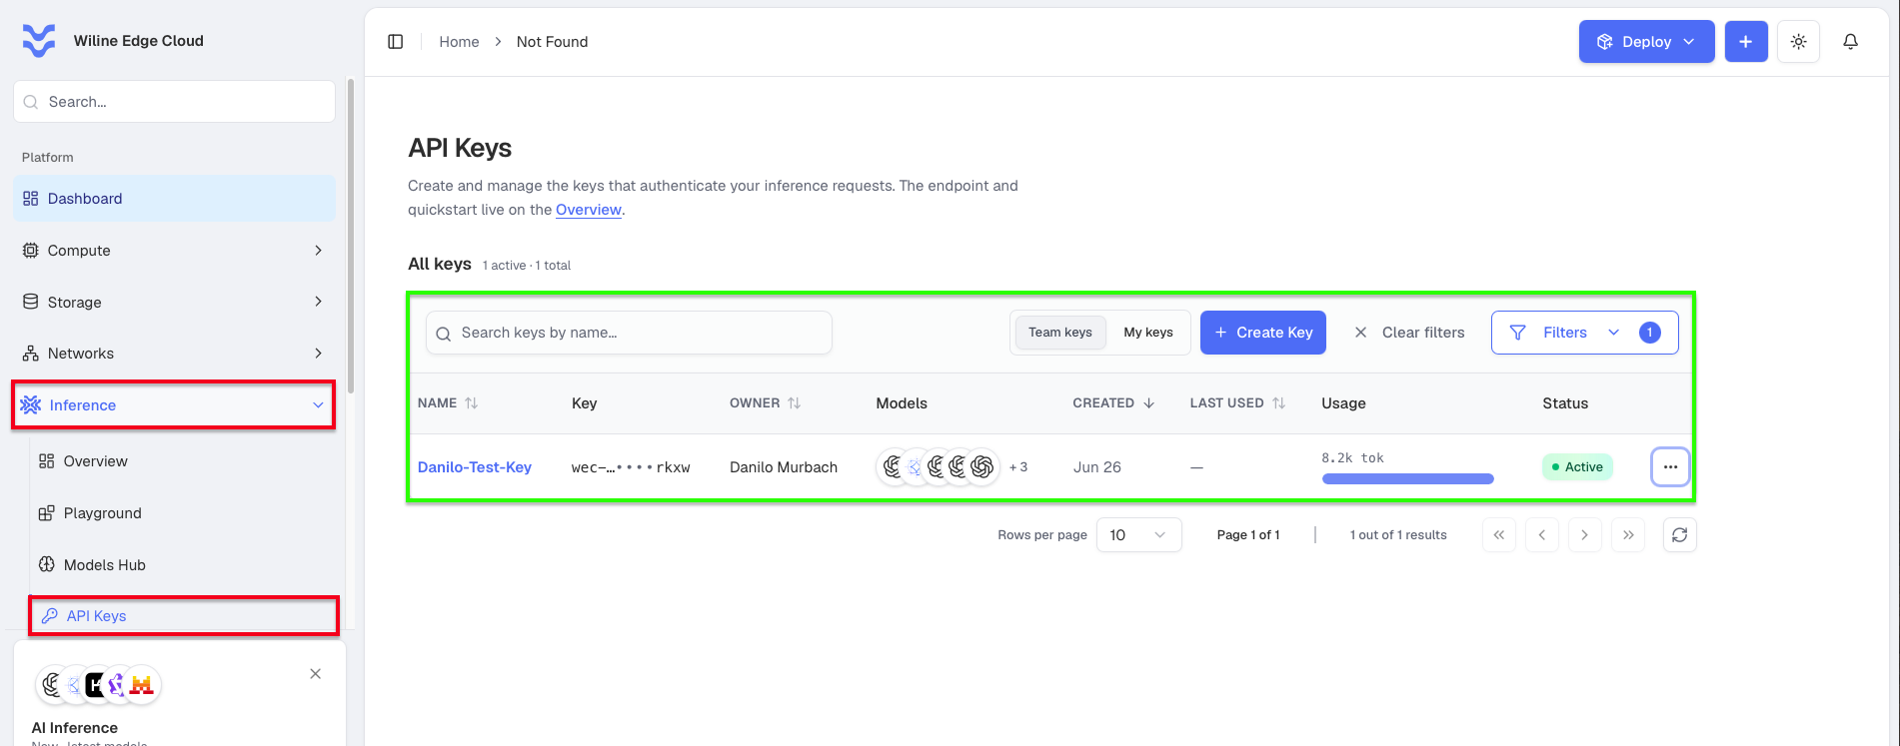
Task: Open the notifications bell
Action: [1850, 42]
